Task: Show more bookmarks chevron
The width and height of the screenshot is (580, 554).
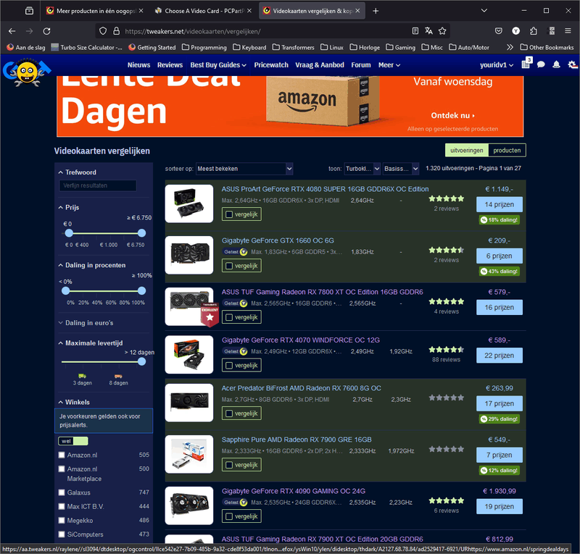Action: coord(510,47)
